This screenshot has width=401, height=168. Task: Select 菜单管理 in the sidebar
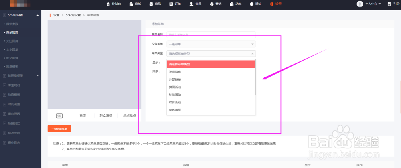coord(12,32)
